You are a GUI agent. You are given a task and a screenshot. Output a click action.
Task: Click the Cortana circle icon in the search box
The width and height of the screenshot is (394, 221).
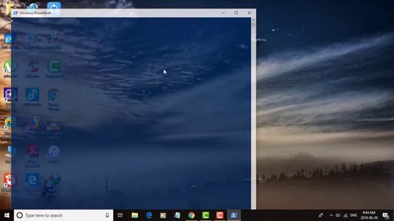(20, 215)
